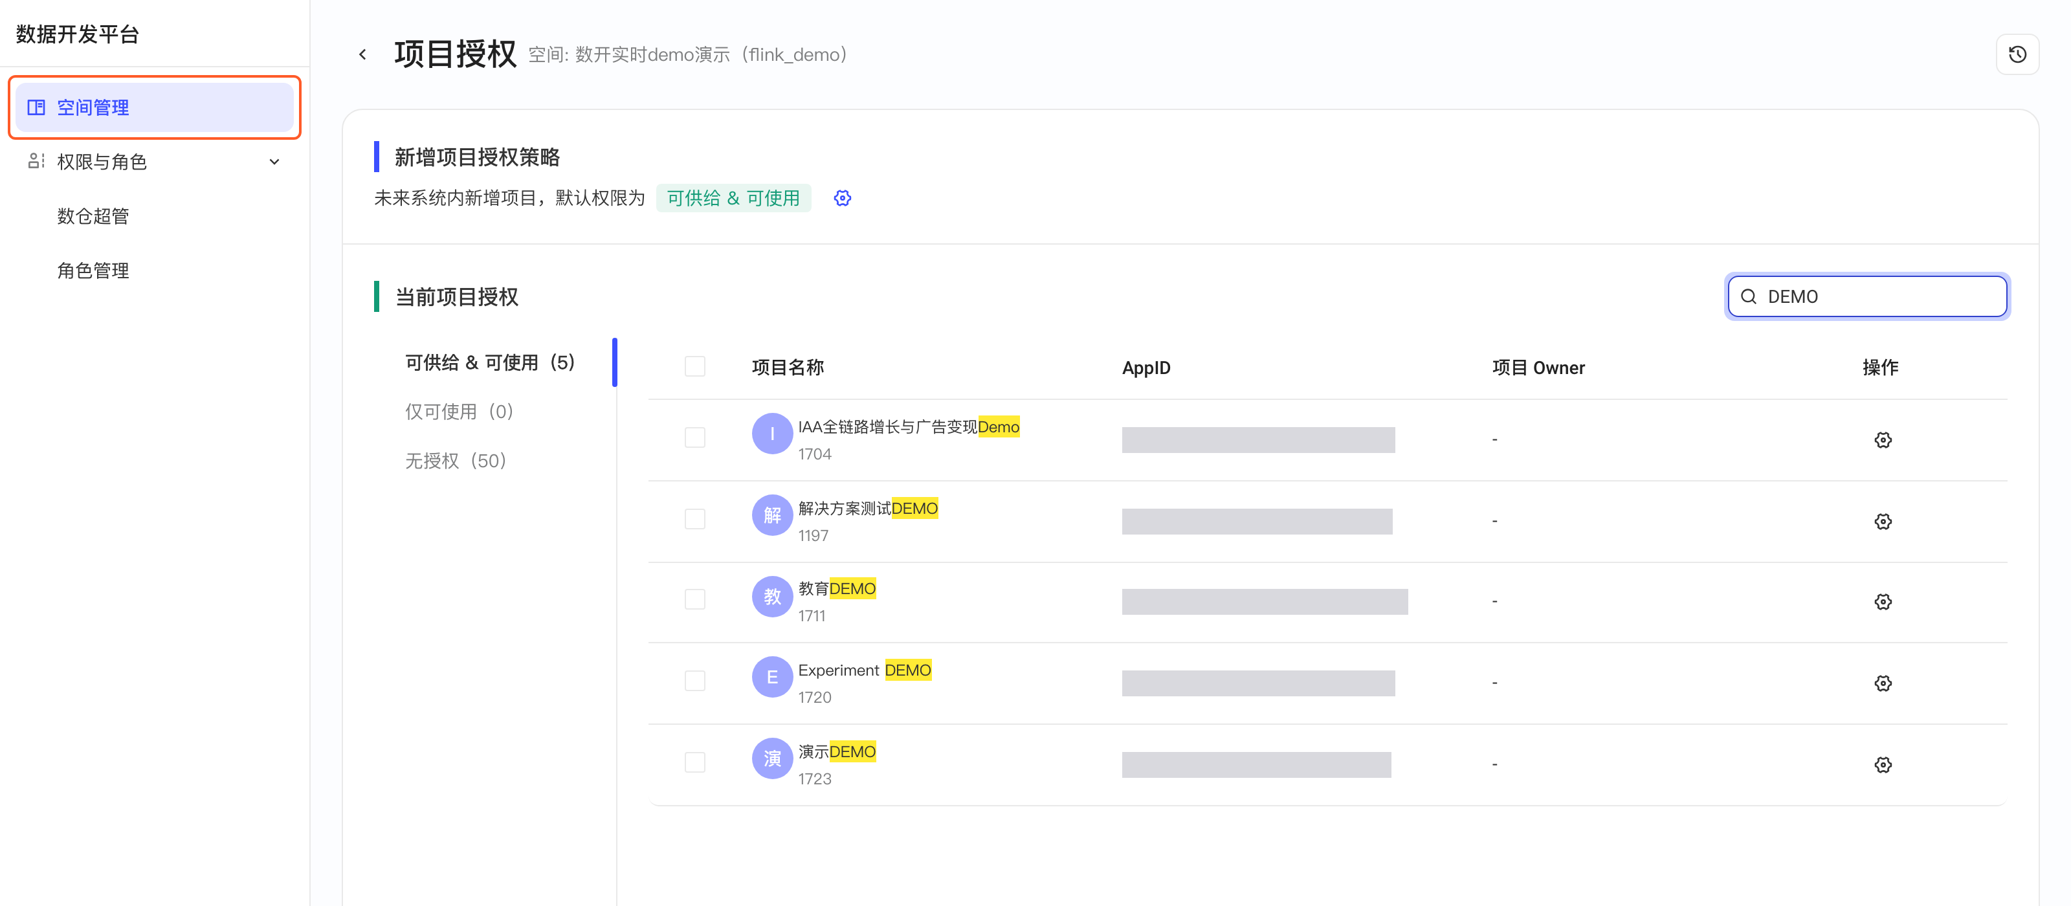Click the back arrow beside 项目授权
Image resolution: width=2071 pixels, height=906 pixels.
(362, 54)
